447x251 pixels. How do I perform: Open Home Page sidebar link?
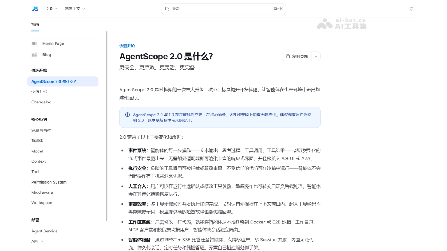tap(53, 44)
